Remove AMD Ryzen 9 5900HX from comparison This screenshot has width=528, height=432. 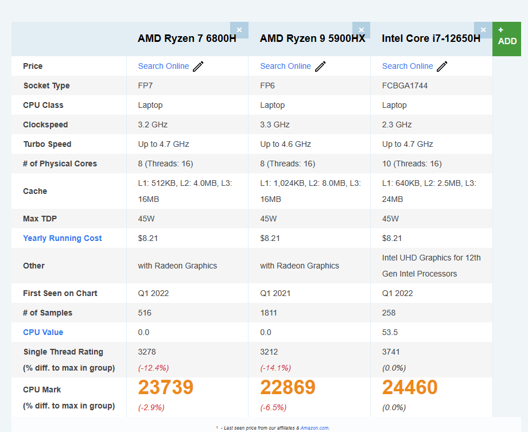pos(362,30)
